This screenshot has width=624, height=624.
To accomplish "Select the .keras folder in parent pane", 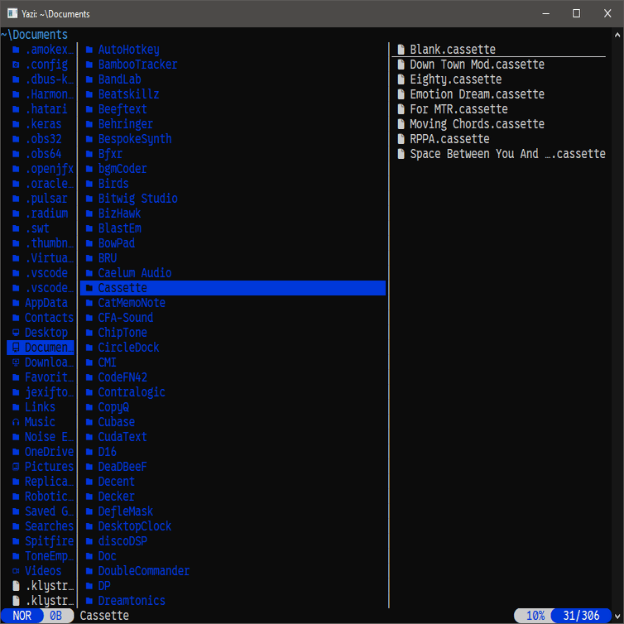I will 41,124.
